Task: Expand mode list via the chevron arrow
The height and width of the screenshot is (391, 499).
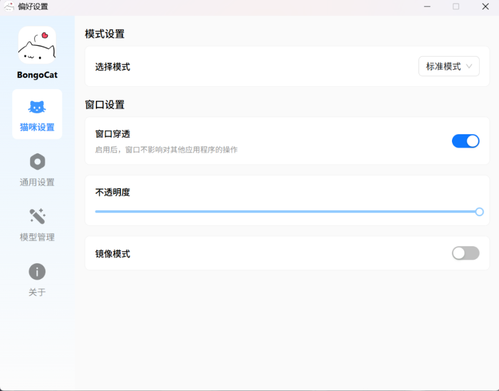Action: click(x=469, y=67)
